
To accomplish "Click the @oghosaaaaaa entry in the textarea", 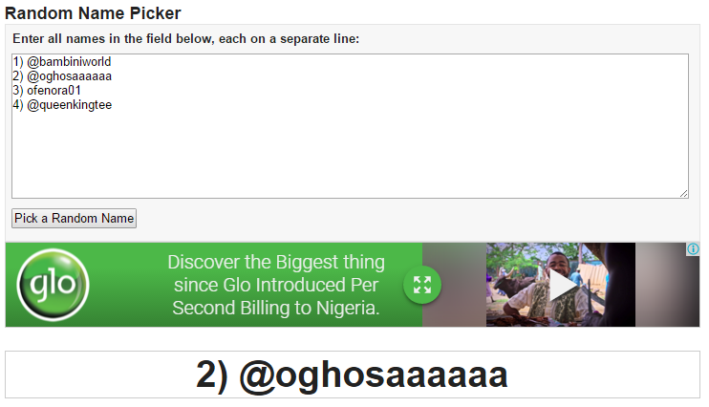I will [62, 76].
